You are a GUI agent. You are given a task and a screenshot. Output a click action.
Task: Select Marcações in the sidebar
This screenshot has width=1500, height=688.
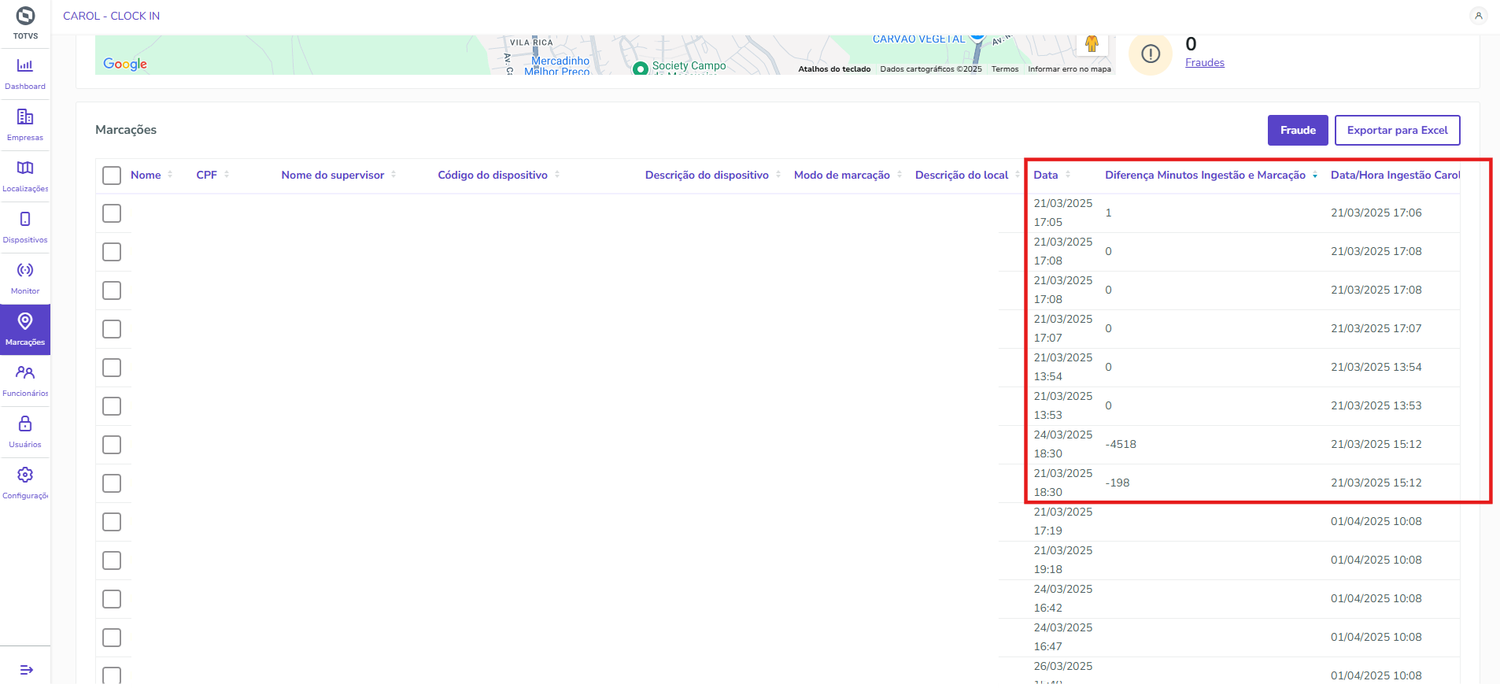point(25,330)
